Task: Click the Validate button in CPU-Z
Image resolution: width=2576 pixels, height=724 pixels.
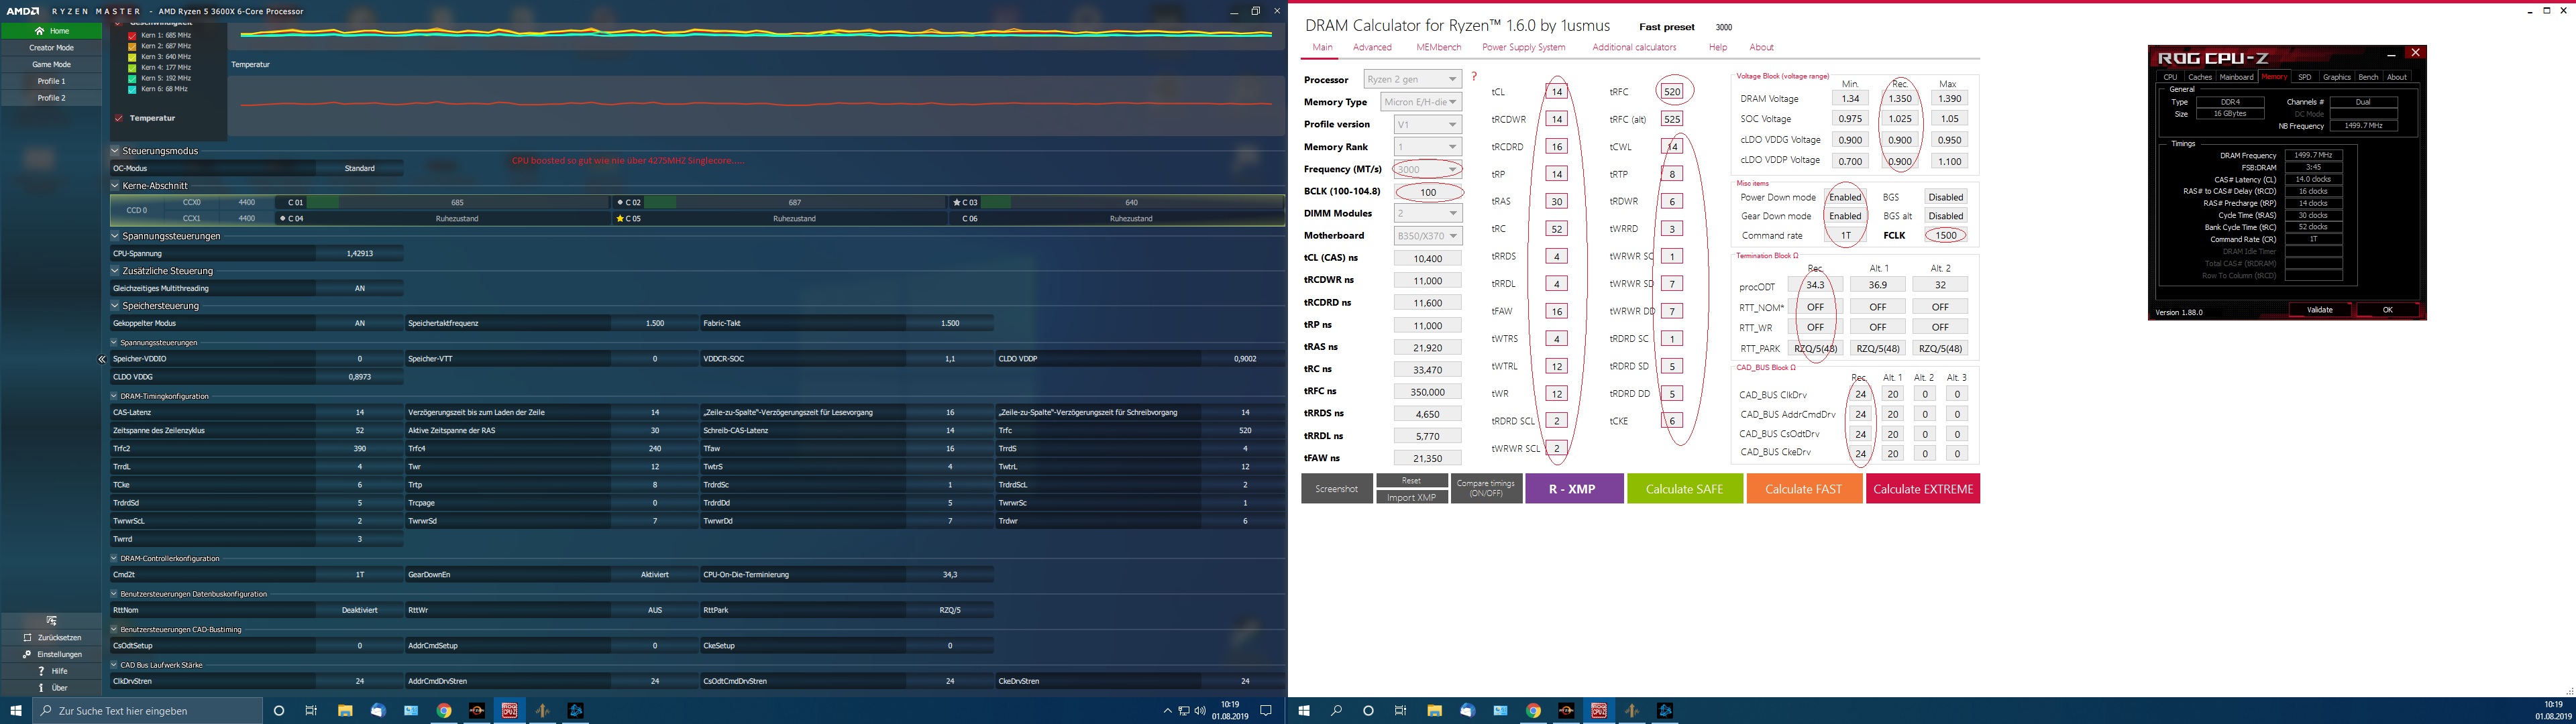Action: [2320, 310]
